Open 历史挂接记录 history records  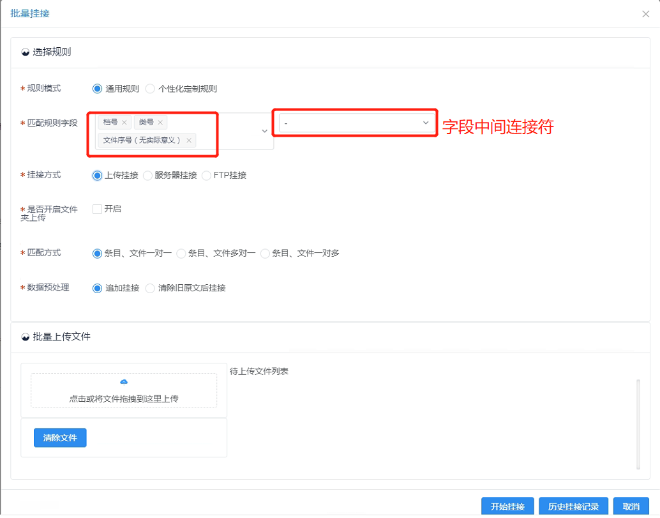coord(573,507)
